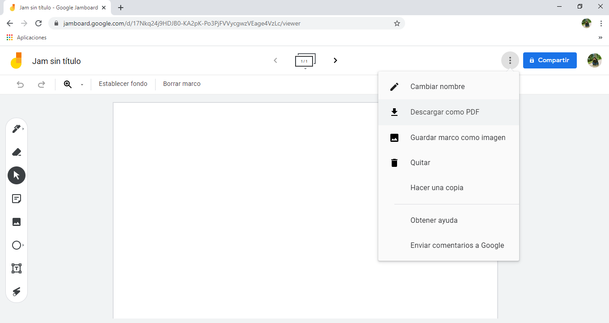Screen dimensions: 609x323
Task: Open the zoom level dropdown arrow
Action: pos(82,85)
